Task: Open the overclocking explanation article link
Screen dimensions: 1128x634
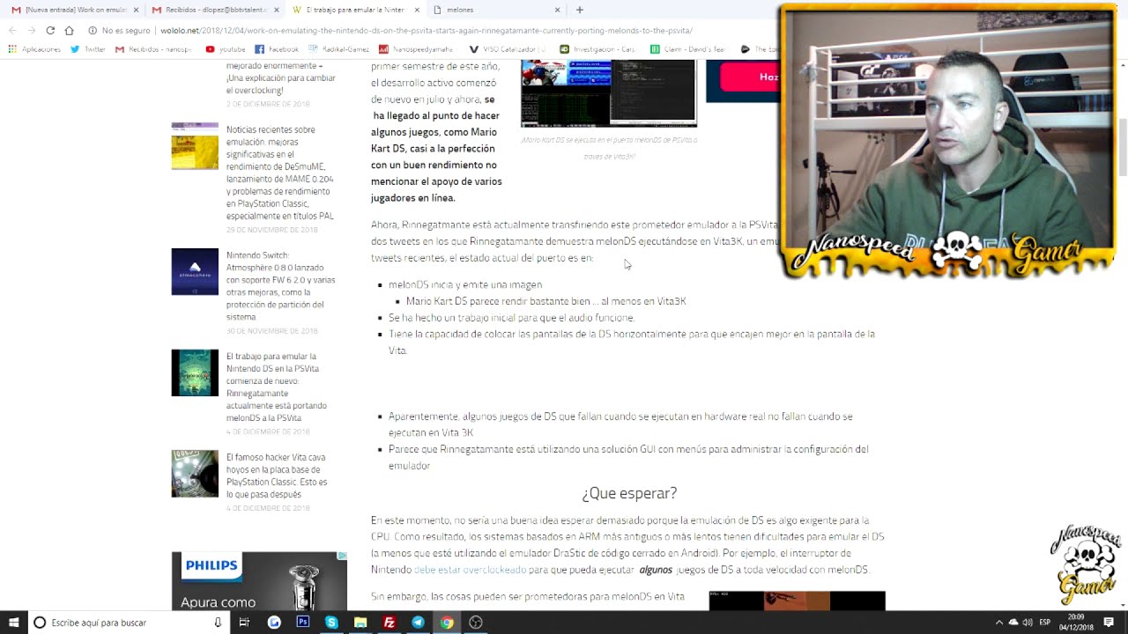Action: pos(280,77)
